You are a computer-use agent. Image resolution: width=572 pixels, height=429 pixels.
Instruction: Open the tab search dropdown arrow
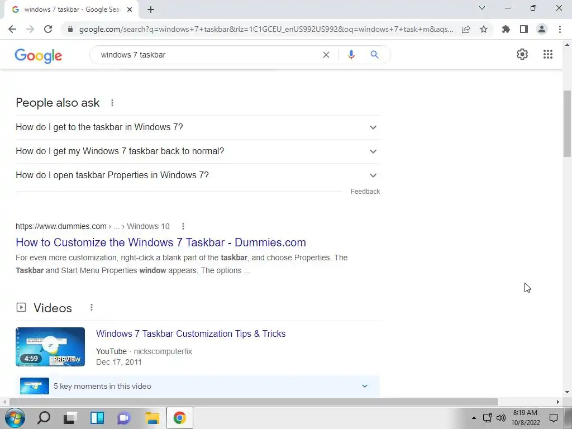tap(482, 8)
